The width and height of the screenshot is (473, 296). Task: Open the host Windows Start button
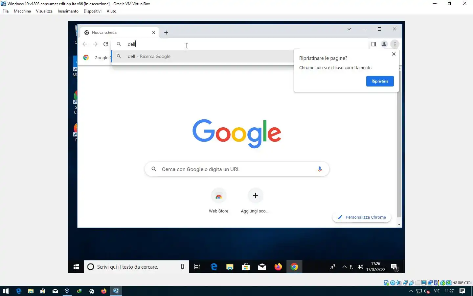[6, 291]
